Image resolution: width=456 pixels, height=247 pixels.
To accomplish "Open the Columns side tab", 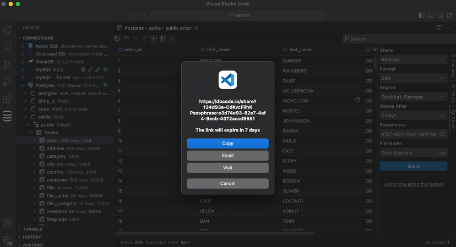I will 453,65.
